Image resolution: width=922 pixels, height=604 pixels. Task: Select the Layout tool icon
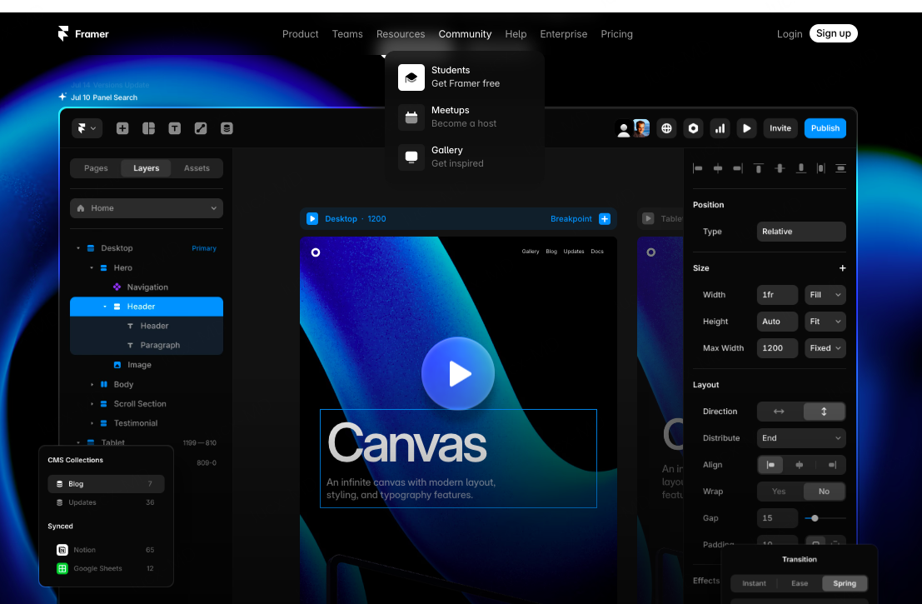(149, 128)
